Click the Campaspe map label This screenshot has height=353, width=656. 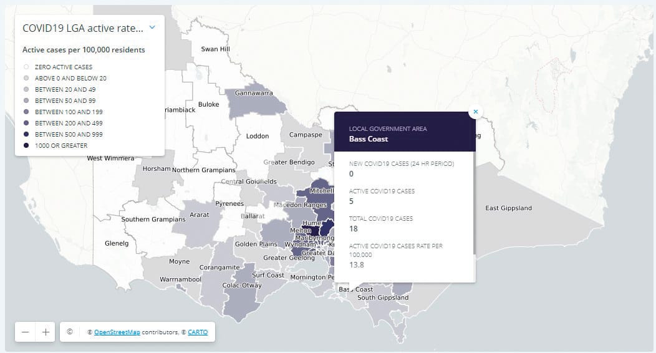[x=306, y=135]
